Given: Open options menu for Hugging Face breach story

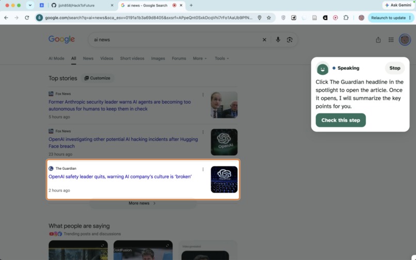Looking at the screenshot, I should 203,132.
